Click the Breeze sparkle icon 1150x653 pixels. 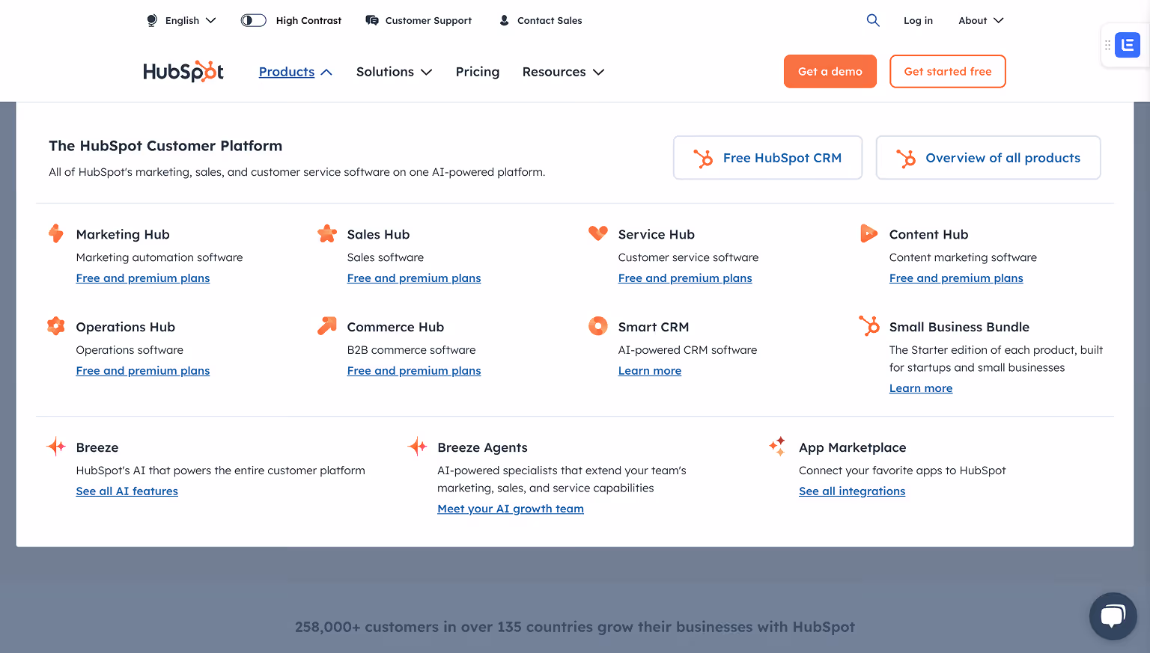click(55, 446)
